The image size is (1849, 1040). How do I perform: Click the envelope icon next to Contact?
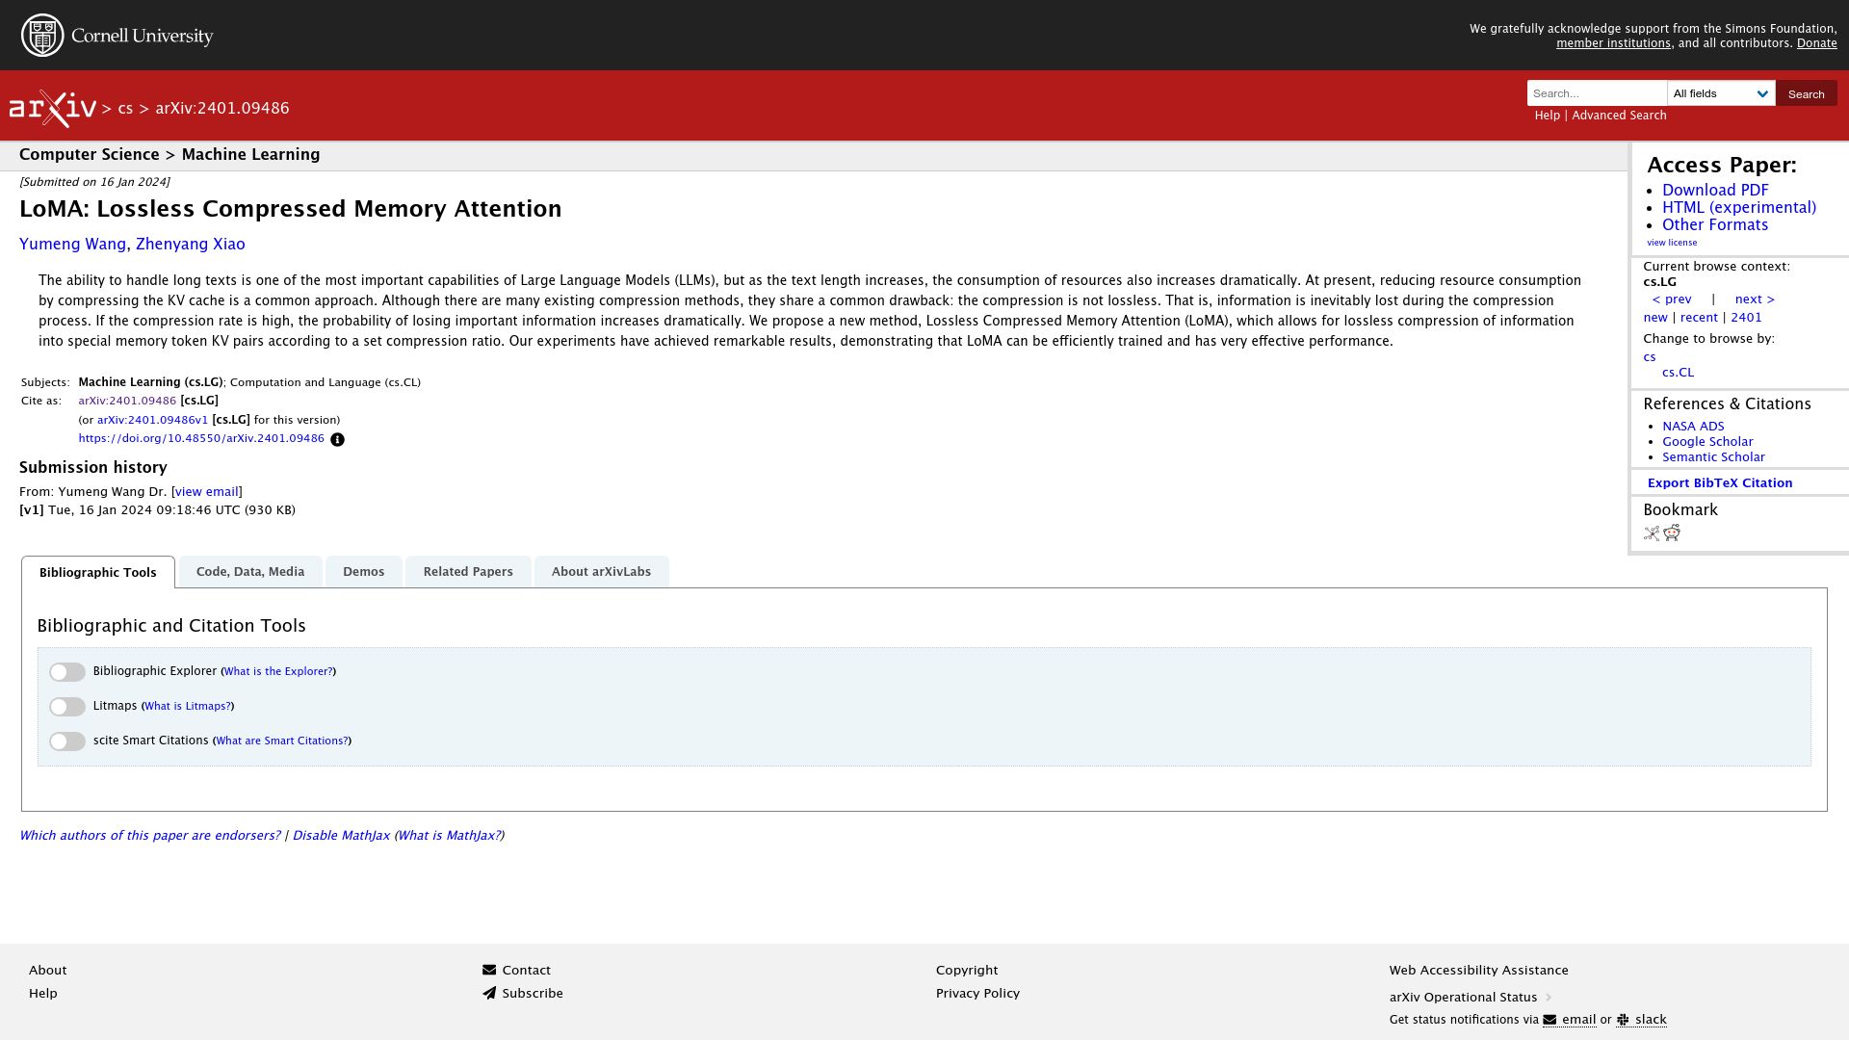(x=489, y=971)
